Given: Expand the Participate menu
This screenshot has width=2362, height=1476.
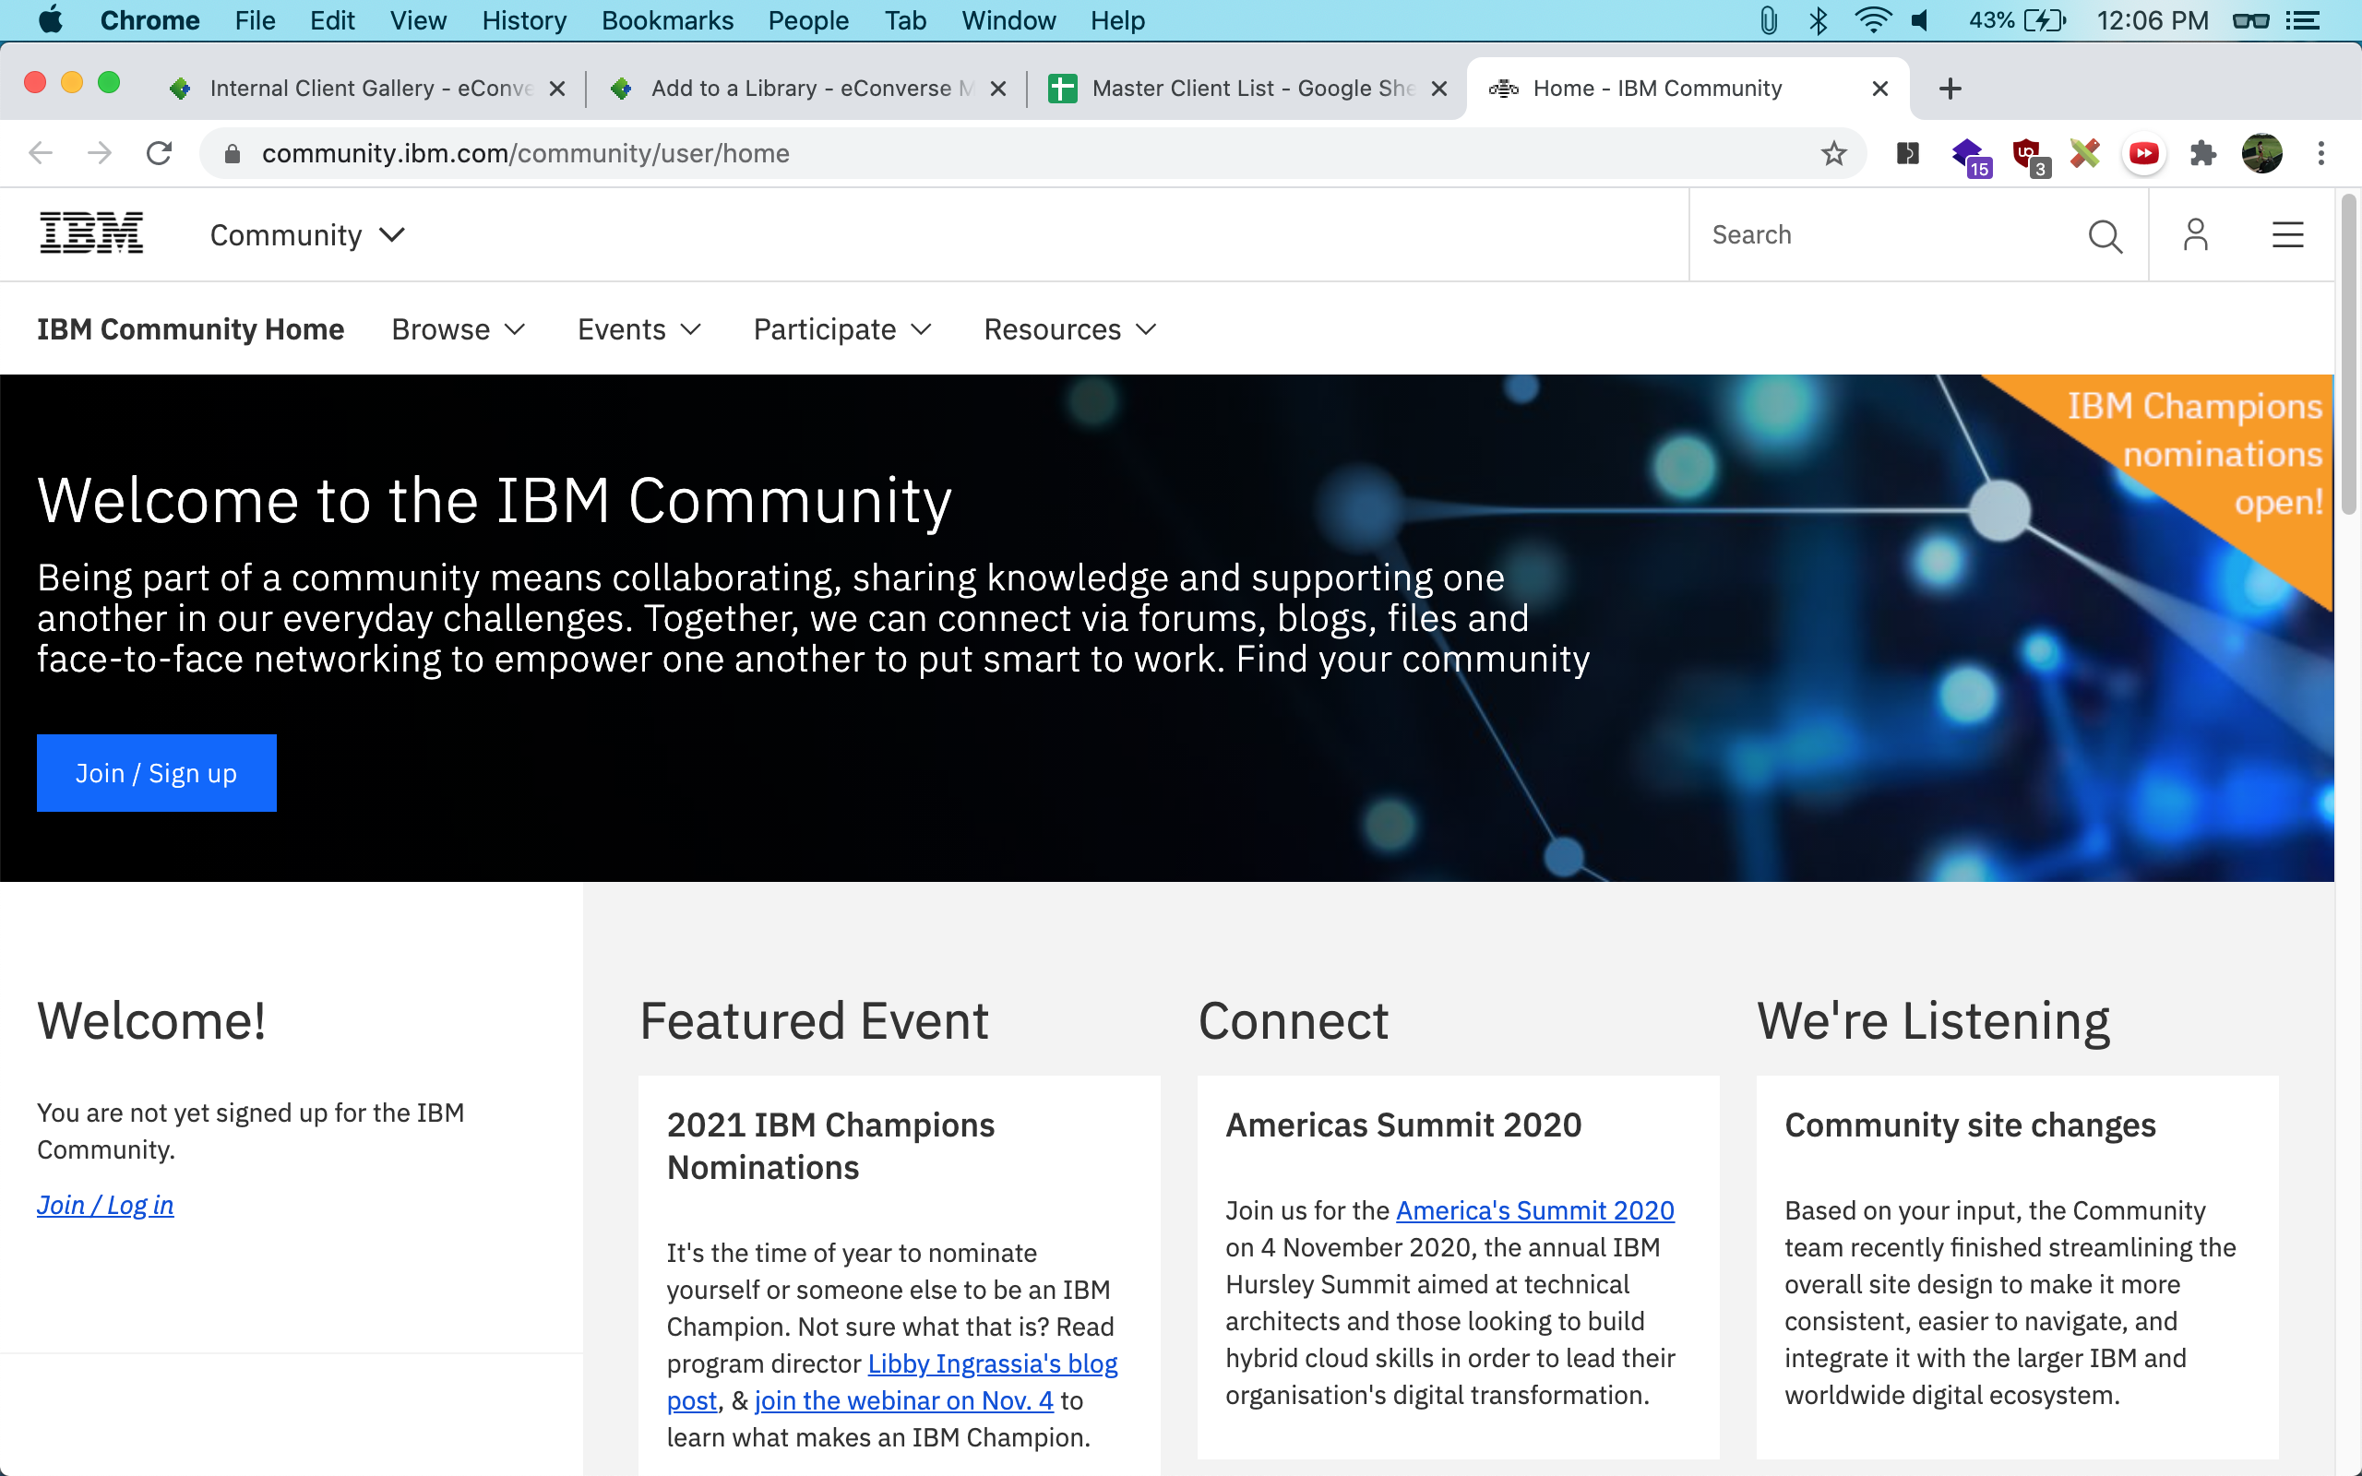Looking at the screenshot, I should pos(841,330).
